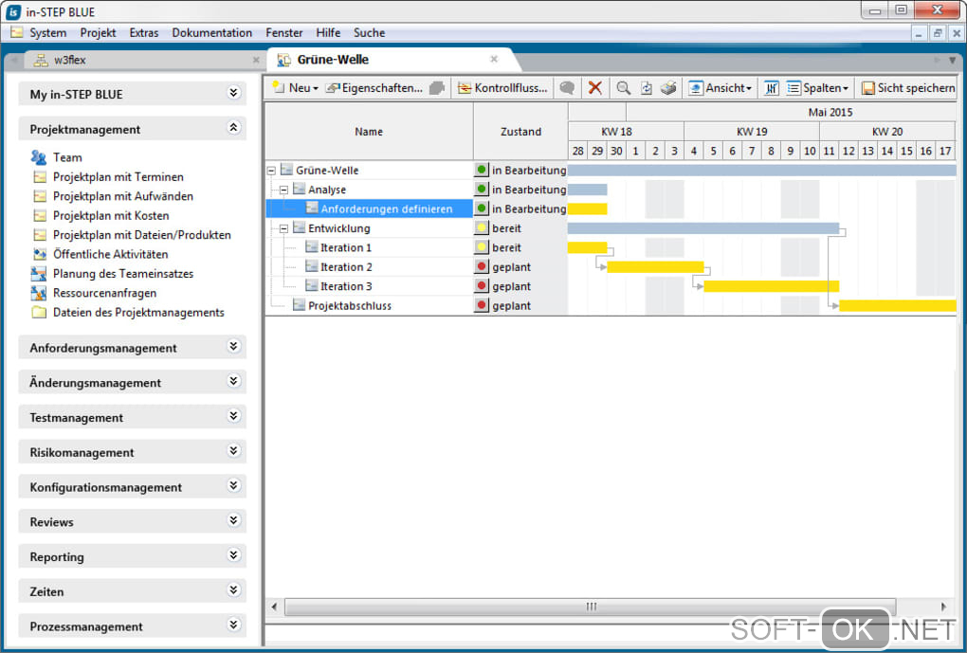Click the scrollbar right arrow

click(x=943, y=607)
